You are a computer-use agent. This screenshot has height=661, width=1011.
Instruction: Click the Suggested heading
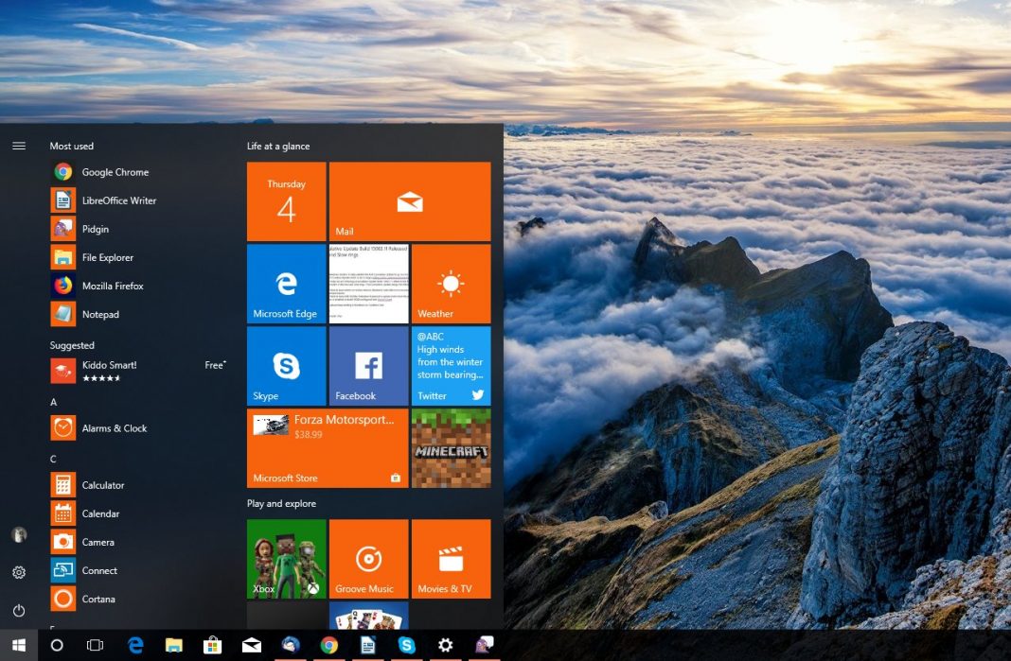pyautogui.click(x=72, y=345)
